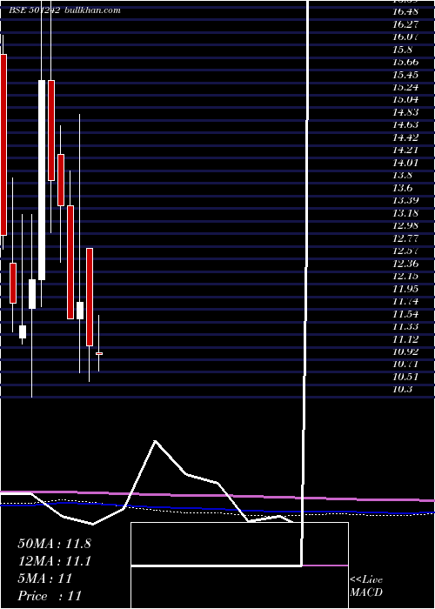Viewport: 435px width, 609px height.
Task: Select the 14.42 axis label
Action: tap(405, 137)
